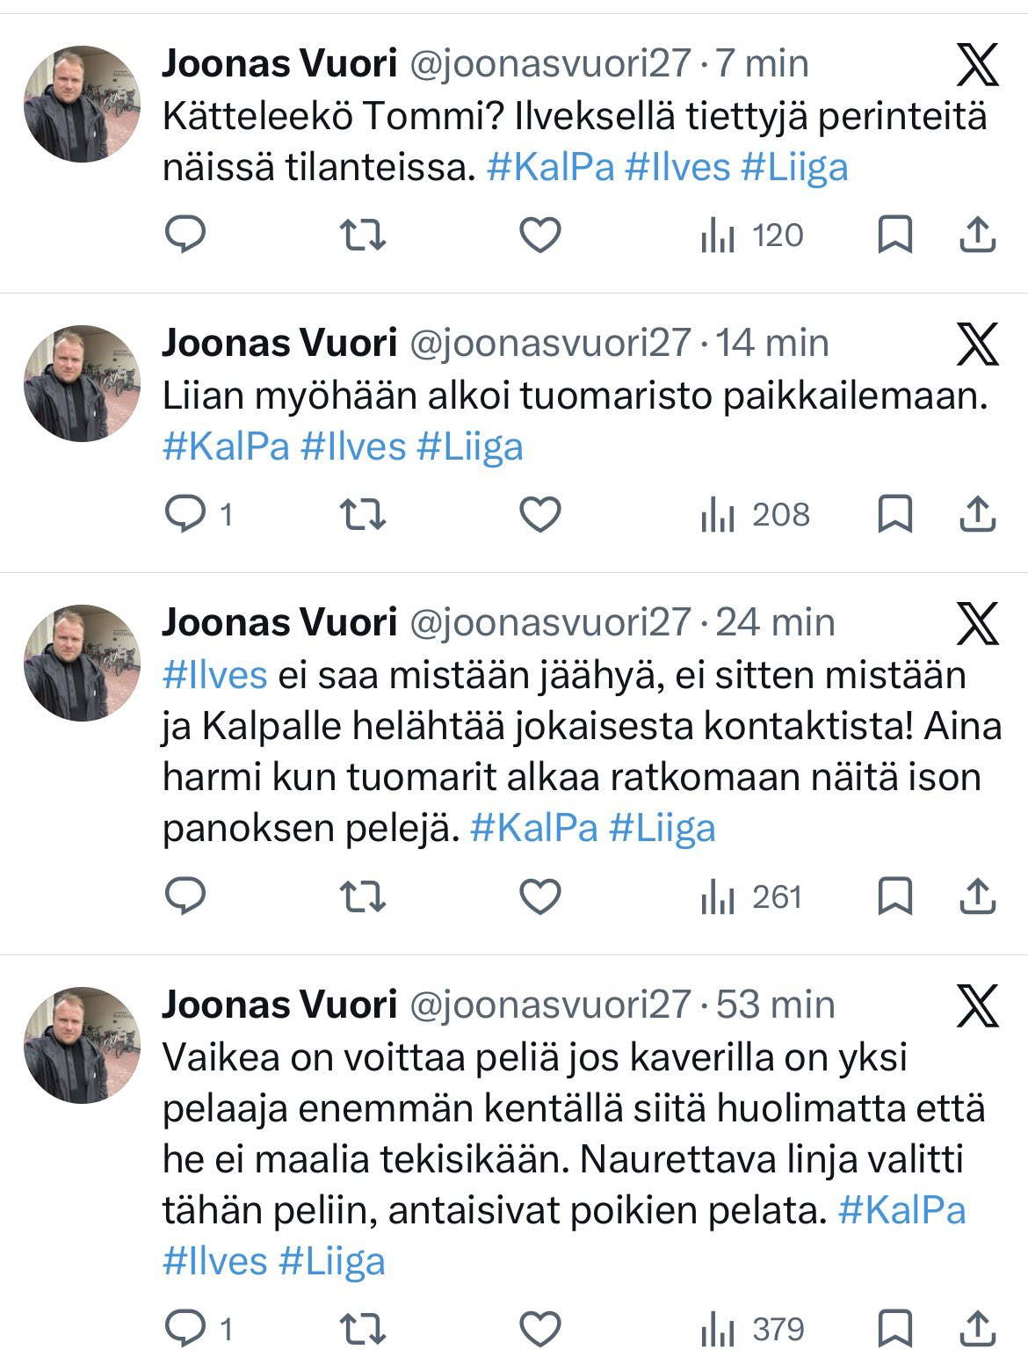Click X logo on the 24 min tweet
Viewport: 1028px width, 1364px height.
click(977, 624)
